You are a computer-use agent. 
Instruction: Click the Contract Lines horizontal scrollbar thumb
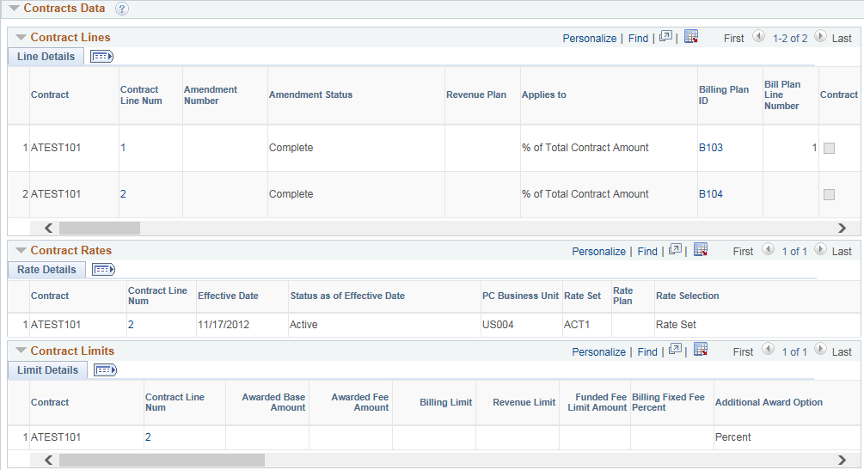100,228
